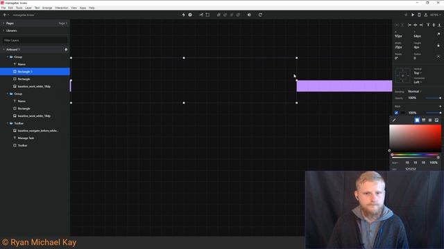Align selection to left edge in the inspector
Screen dimensions: 444x249
pos(409,25)
